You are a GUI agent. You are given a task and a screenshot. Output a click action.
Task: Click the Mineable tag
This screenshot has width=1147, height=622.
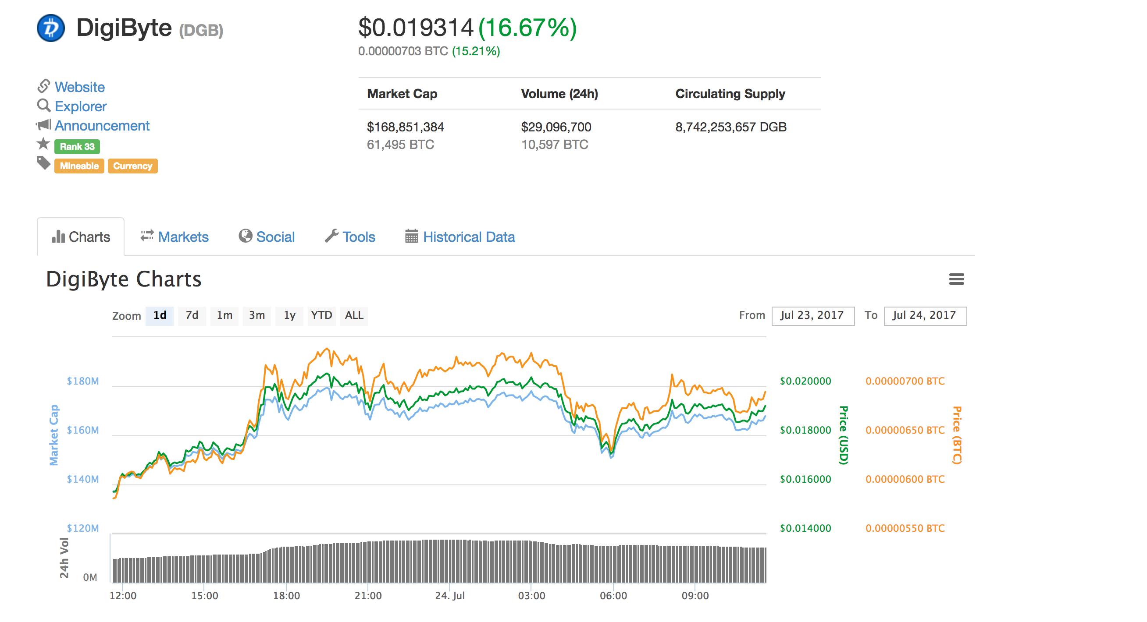point(79,166)
